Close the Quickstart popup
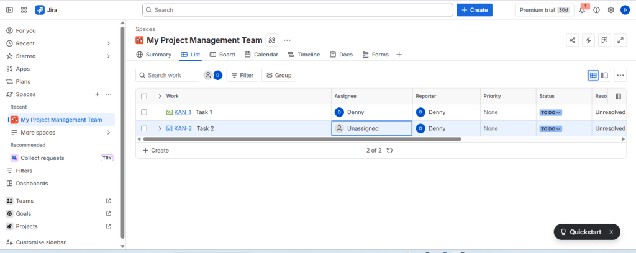636x253 pixels. tap(611, 232)
